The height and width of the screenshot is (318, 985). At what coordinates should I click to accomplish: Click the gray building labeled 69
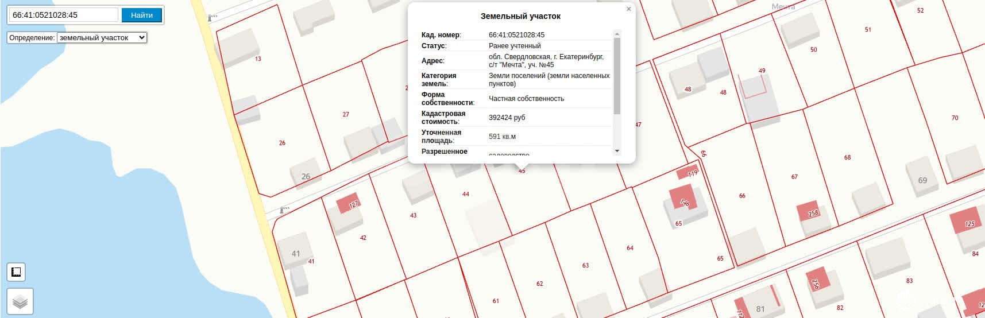[x=922, y=172]
